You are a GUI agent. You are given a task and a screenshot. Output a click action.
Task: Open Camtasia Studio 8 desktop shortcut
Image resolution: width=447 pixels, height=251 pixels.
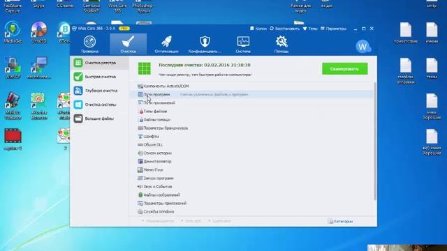coord(91,6)
